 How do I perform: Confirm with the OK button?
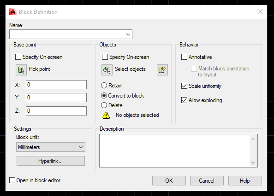click(x=169, y=181)
